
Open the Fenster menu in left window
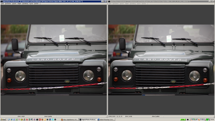coord(36,3)
